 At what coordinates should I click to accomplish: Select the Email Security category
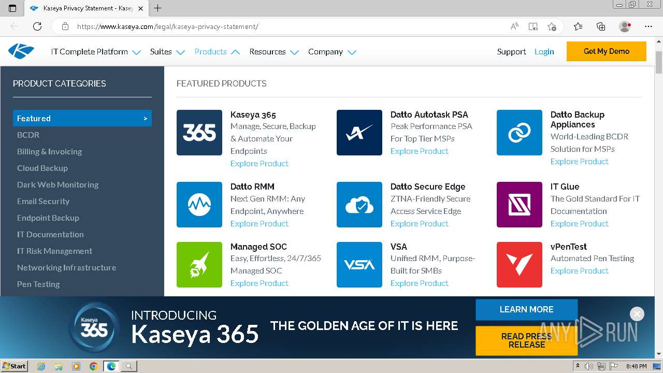(x=43, y=201)
